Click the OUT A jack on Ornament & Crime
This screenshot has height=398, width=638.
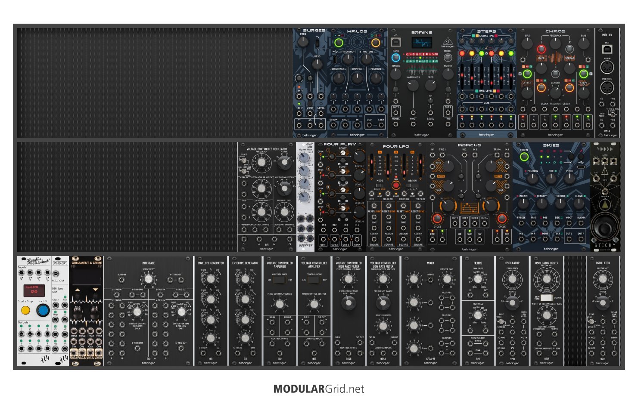click(x=74, y=352)
